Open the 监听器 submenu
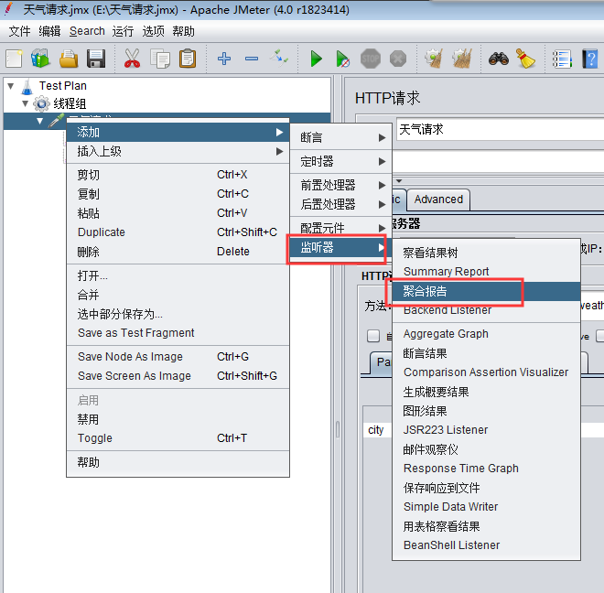Image resolution: width=604 pixels, height=593 pixels. pos(341,247)
